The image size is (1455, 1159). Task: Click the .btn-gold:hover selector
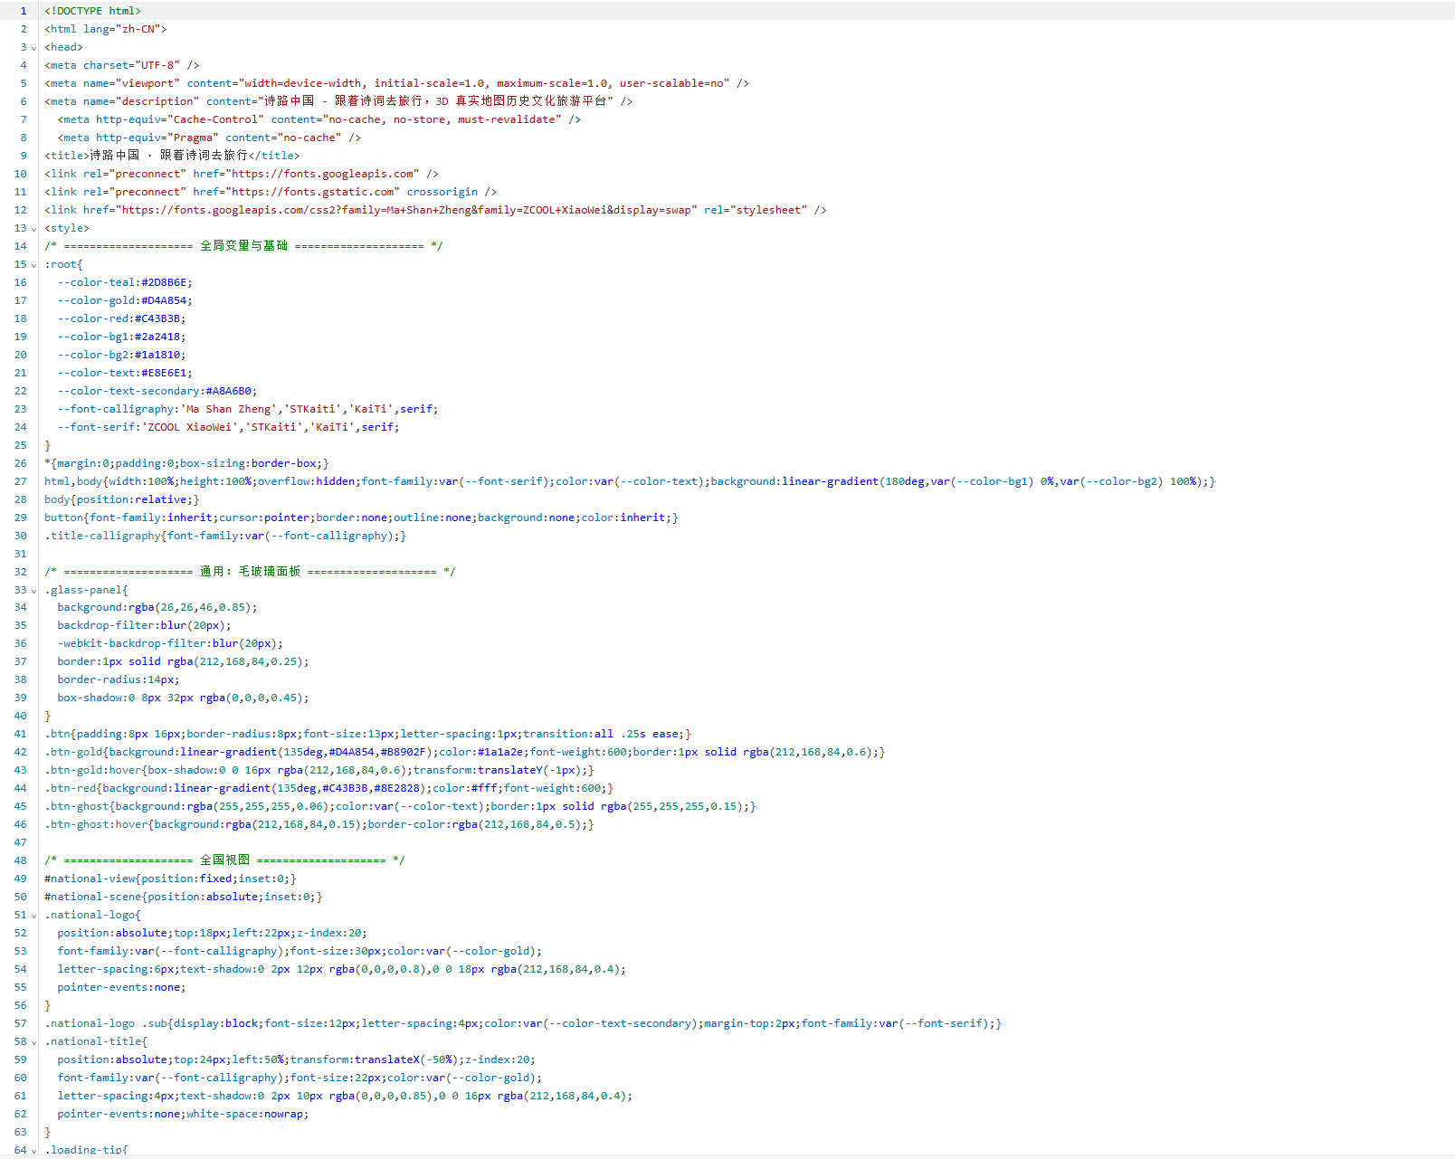(x=93, y=770)
